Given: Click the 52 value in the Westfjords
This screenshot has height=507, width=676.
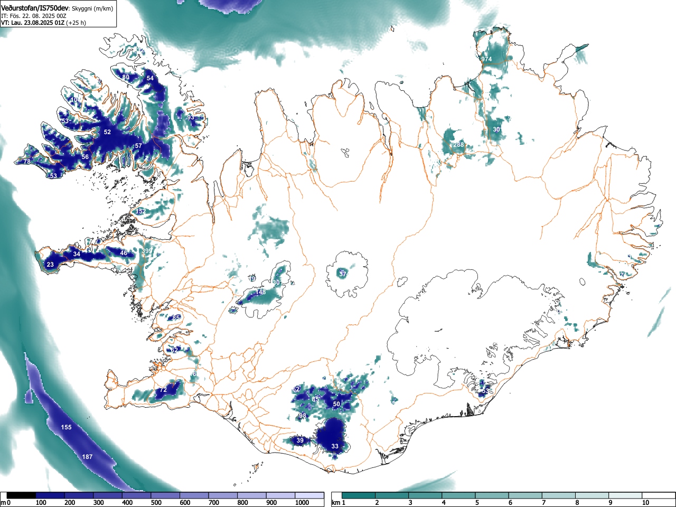Looking at the screenshot, I should pos(107,132).
